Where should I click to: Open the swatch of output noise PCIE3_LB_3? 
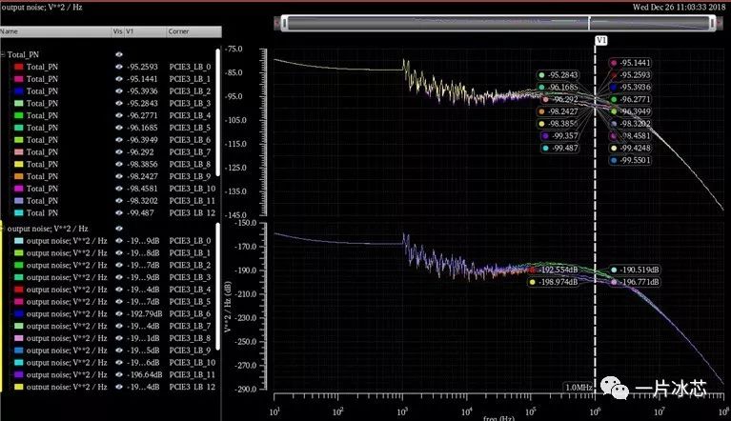19,277
